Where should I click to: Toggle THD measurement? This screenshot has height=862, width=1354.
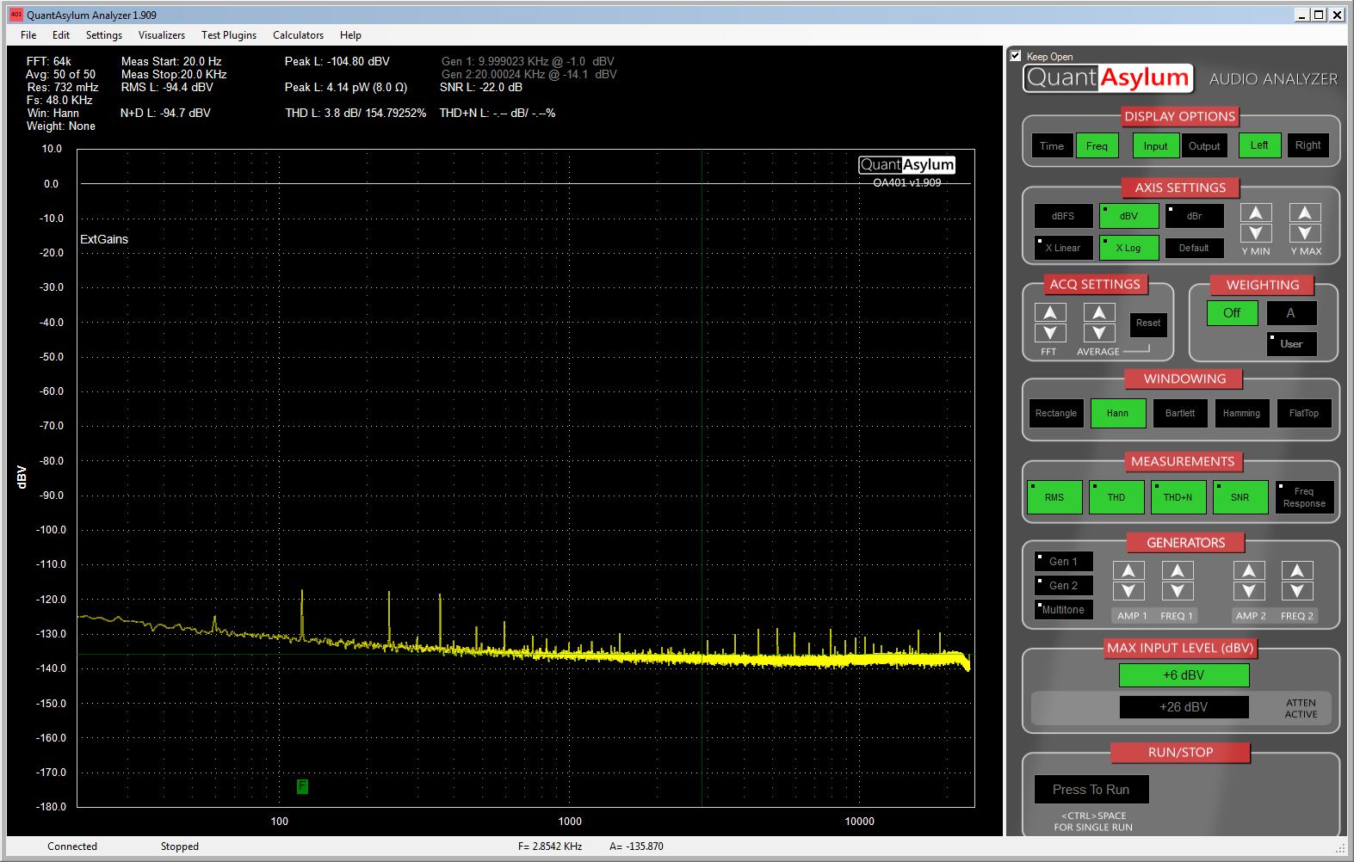[x=1116, y=497]
